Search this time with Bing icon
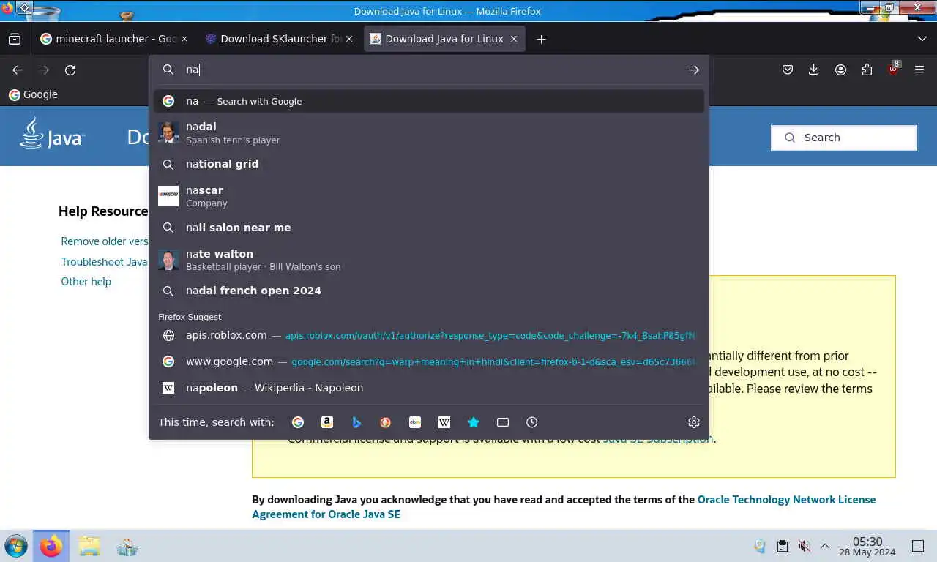 click(356, 422)
